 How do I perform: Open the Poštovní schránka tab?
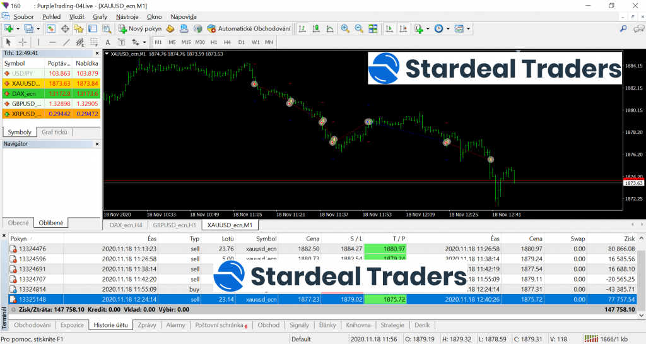221,325
